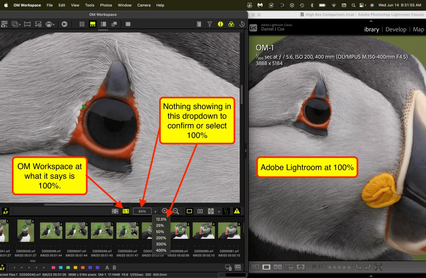Select thumbnail D2005046.orf in filmstrip
Image resolution: width=426 pixels, height=278 pixels.
tap(51, 231)
